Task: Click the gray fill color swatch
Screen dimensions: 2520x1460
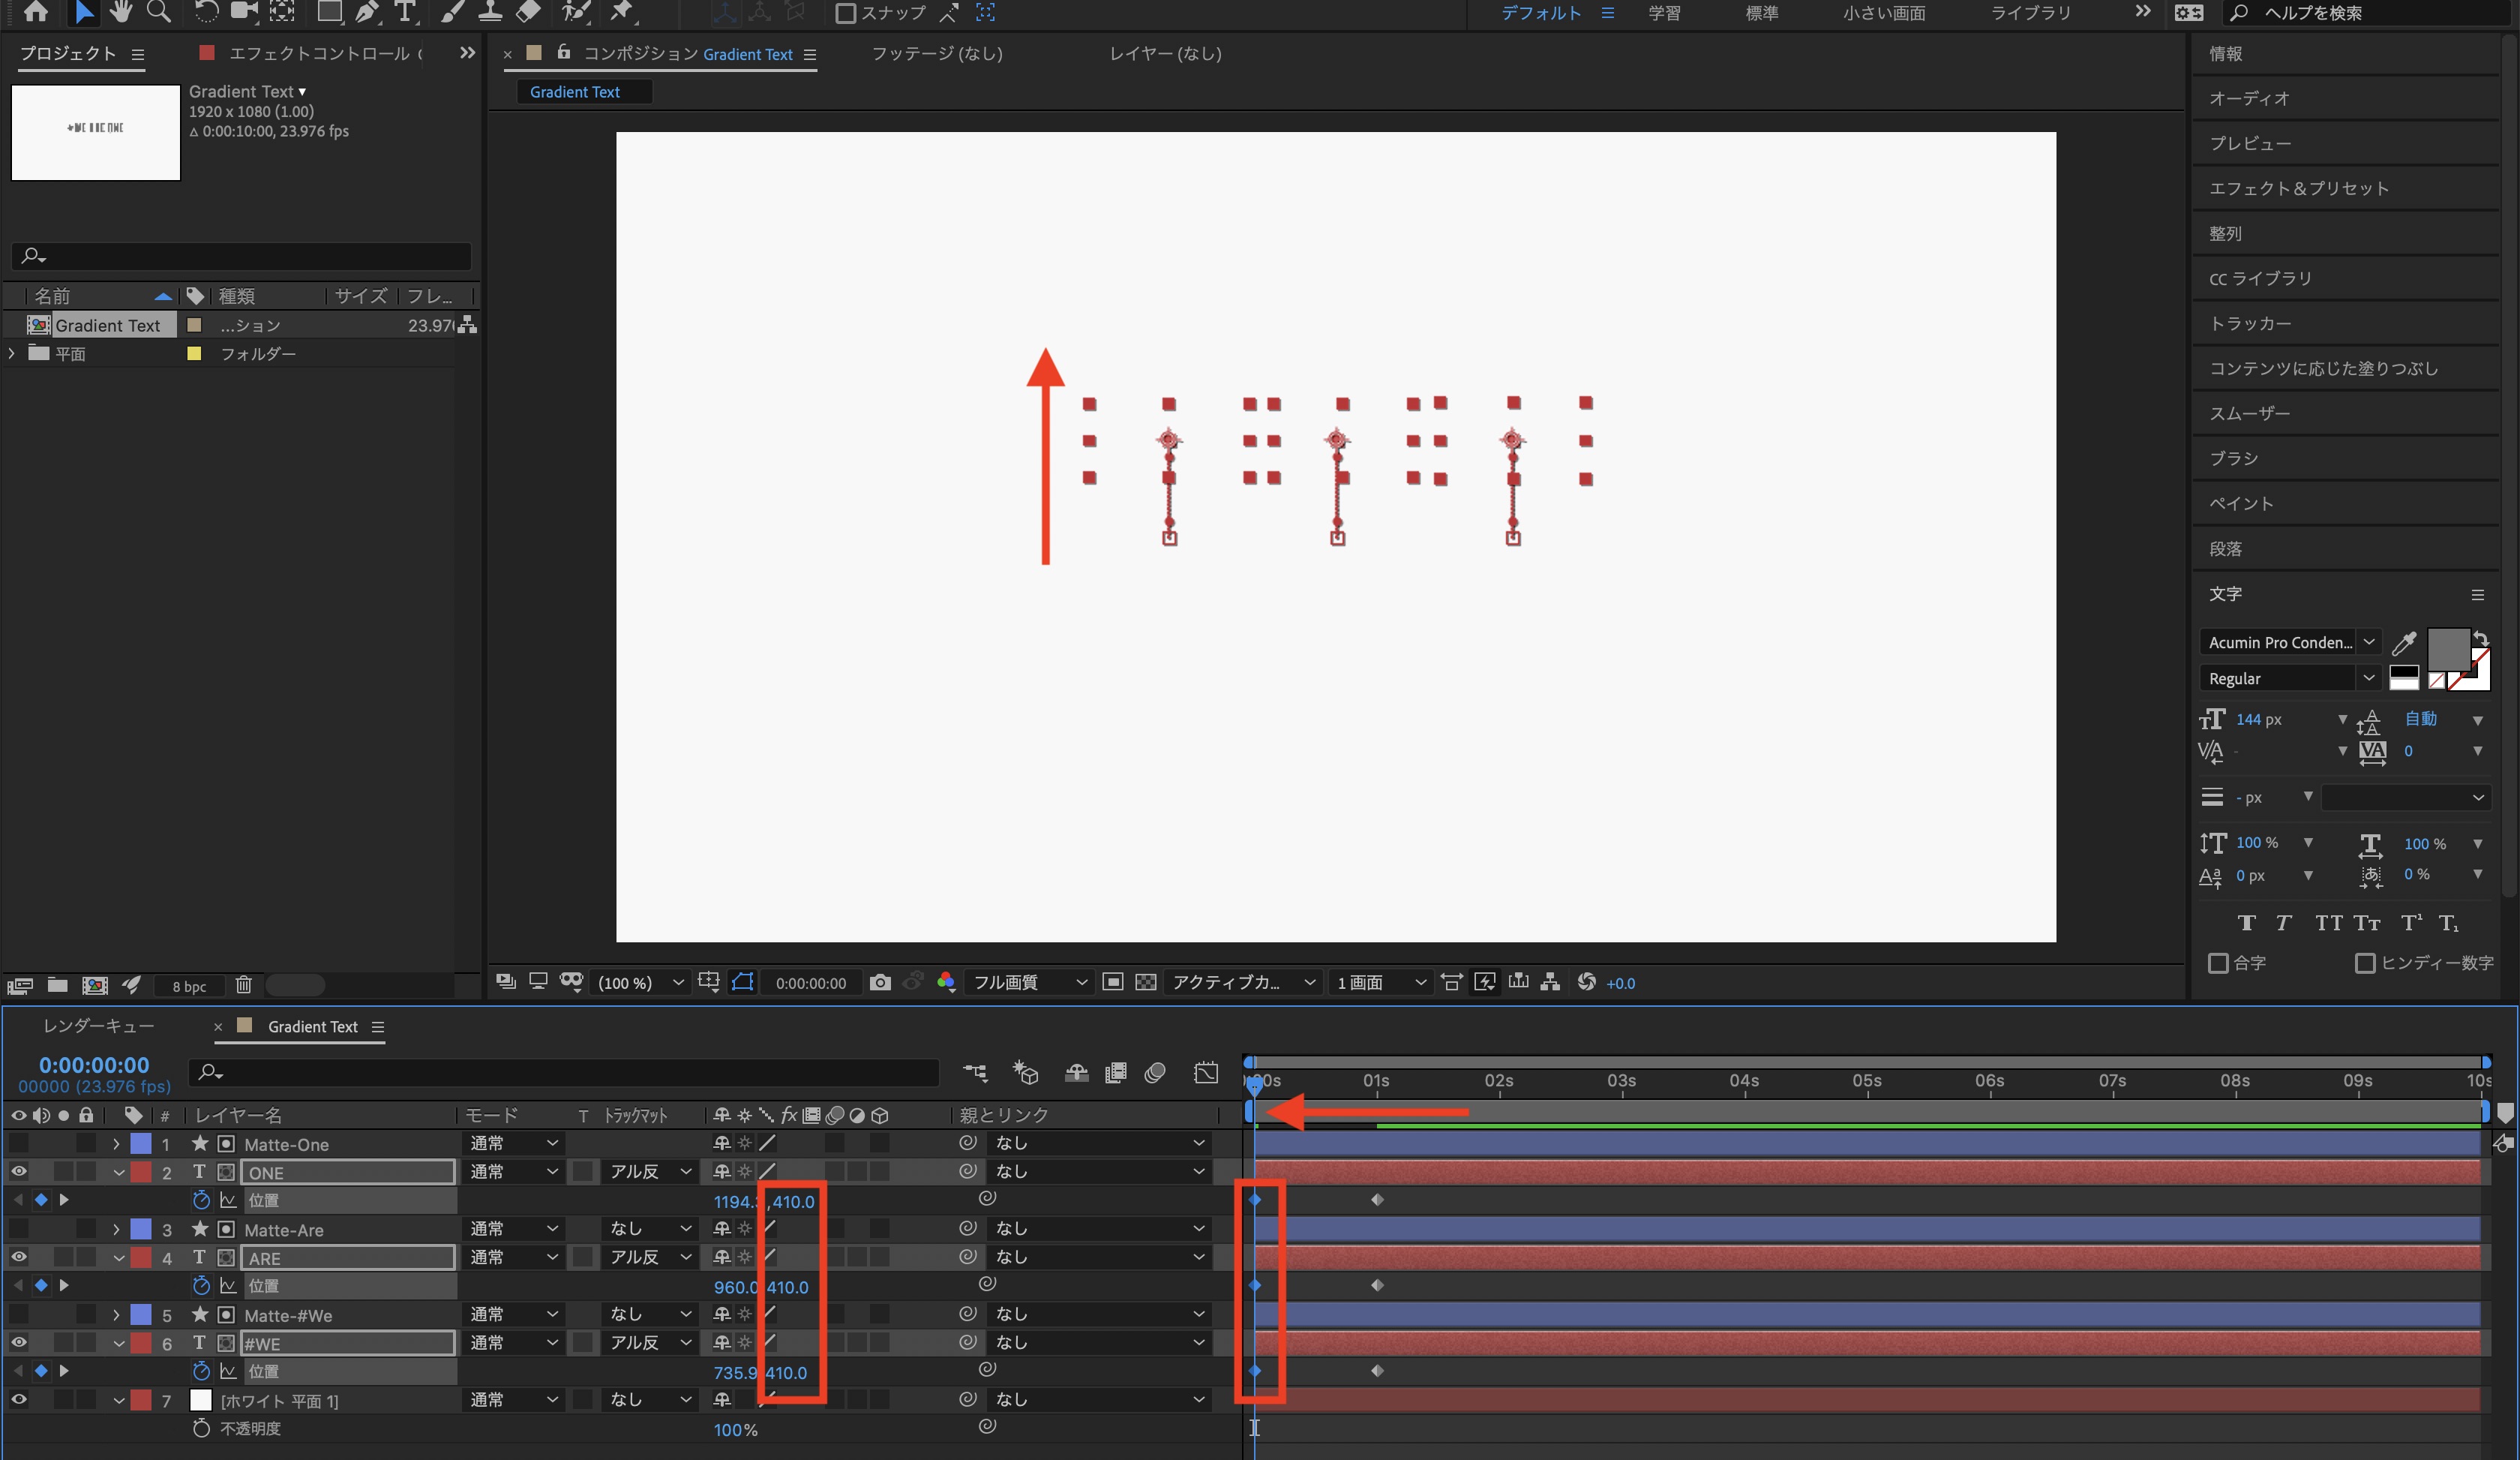Action: (2447, 649)
